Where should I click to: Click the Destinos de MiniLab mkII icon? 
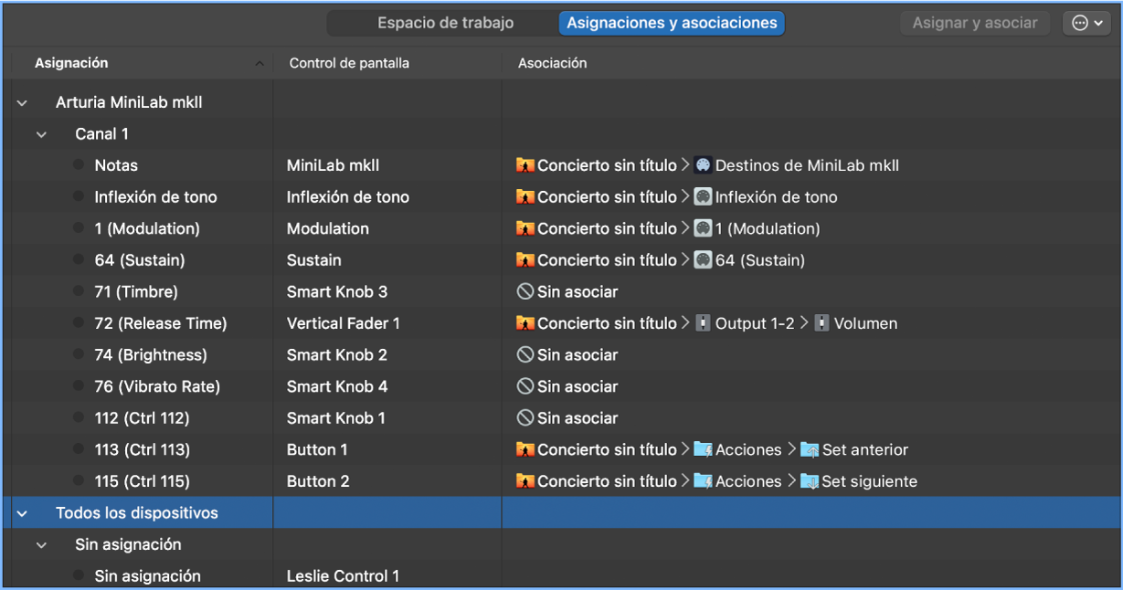[x=703, y=165]
